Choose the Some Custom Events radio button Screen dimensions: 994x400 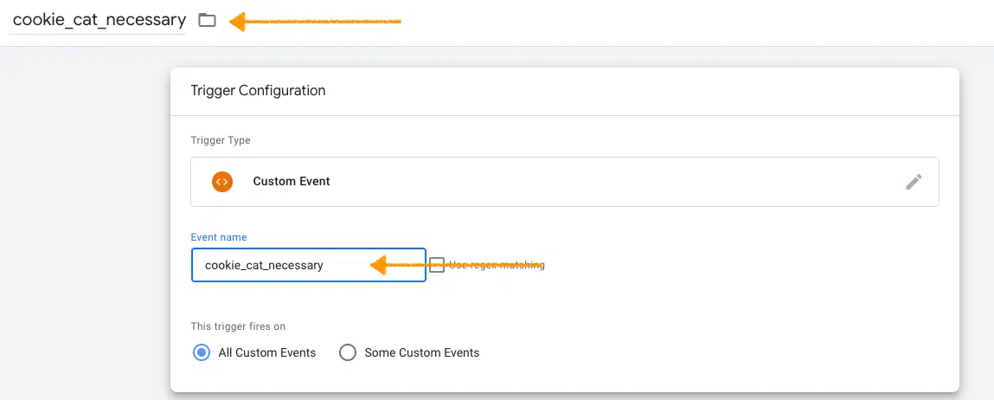(348, 352)
